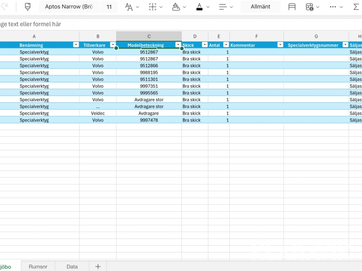Screen dimensions: 362x271
Task: Open the Benämning column filter dropdown
Action: [76, 45]
